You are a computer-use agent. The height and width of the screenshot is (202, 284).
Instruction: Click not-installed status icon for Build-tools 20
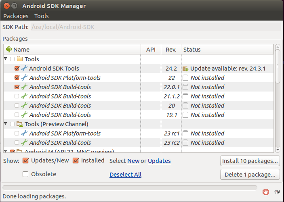(x=185, y=105)
